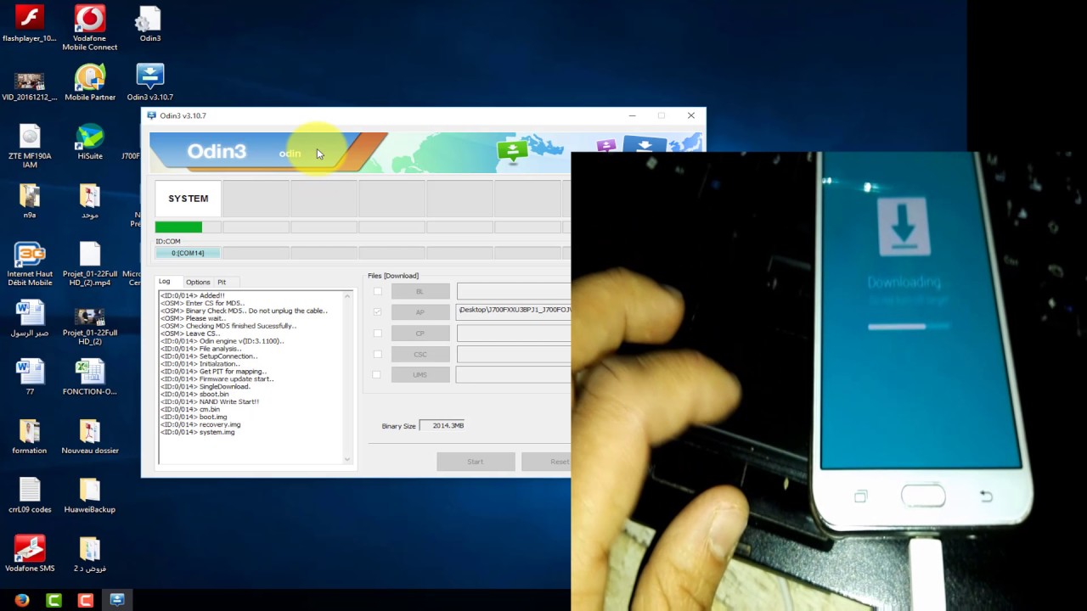Click the log scrollbar down arrow
The width and height of the screenshot is (1087, 611).
pyautogui.click(x=347, y=459)
